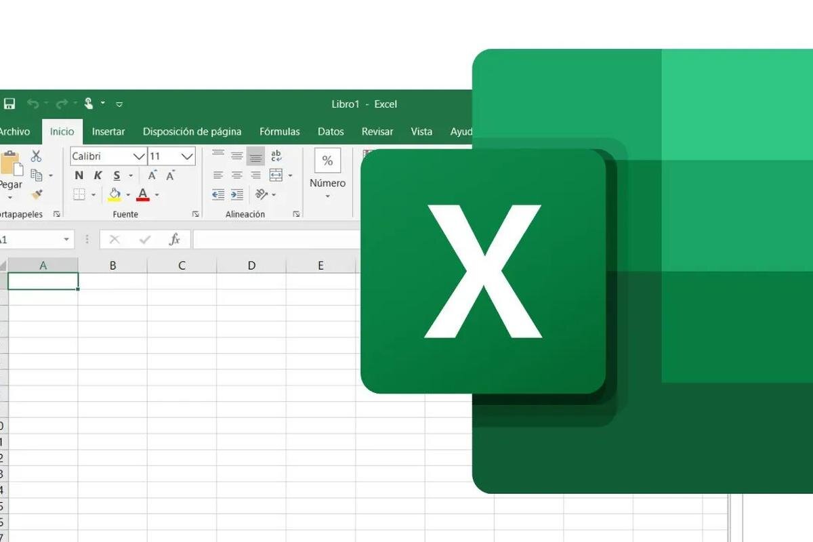Apply percent style with the % icon
The width and height of the screenshot is (813, 542).
327,161
